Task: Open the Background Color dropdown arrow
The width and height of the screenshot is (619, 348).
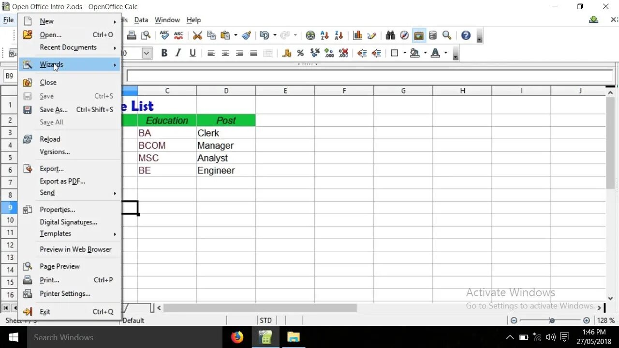Action: click(x=425, y=53)
